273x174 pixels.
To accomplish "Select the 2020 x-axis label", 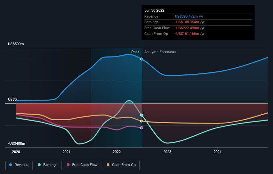I will (x=16, y=152).
